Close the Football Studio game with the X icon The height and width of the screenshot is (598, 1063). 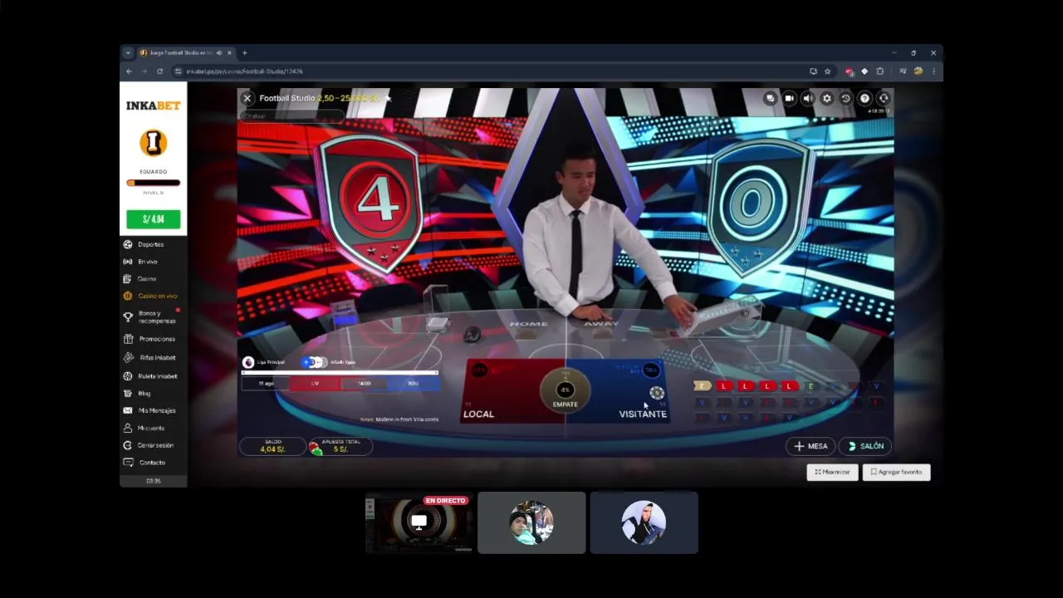click(x=247, y=98)
